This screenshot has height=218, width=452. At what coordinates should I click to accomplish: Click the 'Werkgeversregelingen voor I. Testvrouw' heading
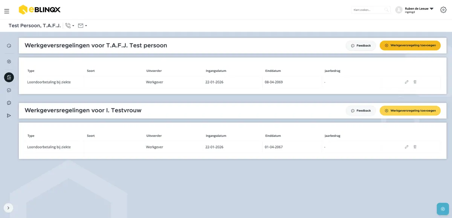coord(83,111)
